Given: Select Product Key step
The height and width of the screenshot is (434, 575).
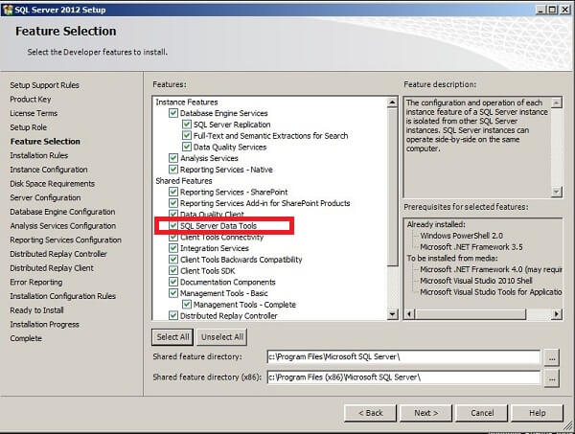Looking at the screenshot, I should click(31, 99).
